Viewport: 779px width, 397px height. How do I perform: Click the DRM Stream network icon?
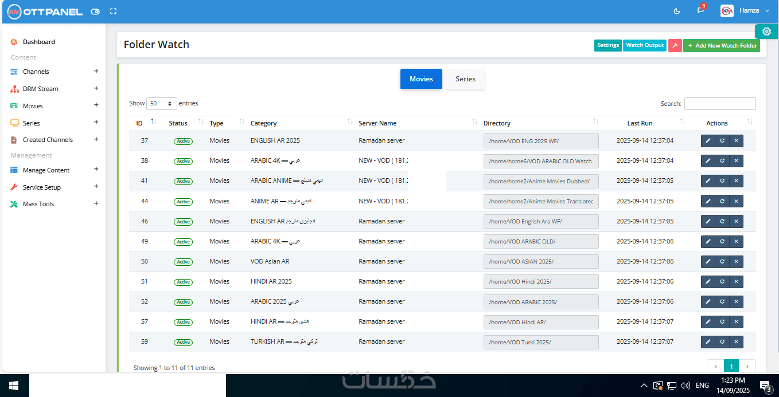pyautogui.click(x=14, y=89)
